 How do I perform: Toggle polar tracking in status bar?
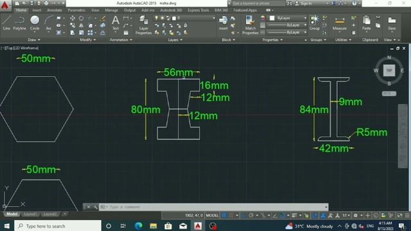coord(251,216)
